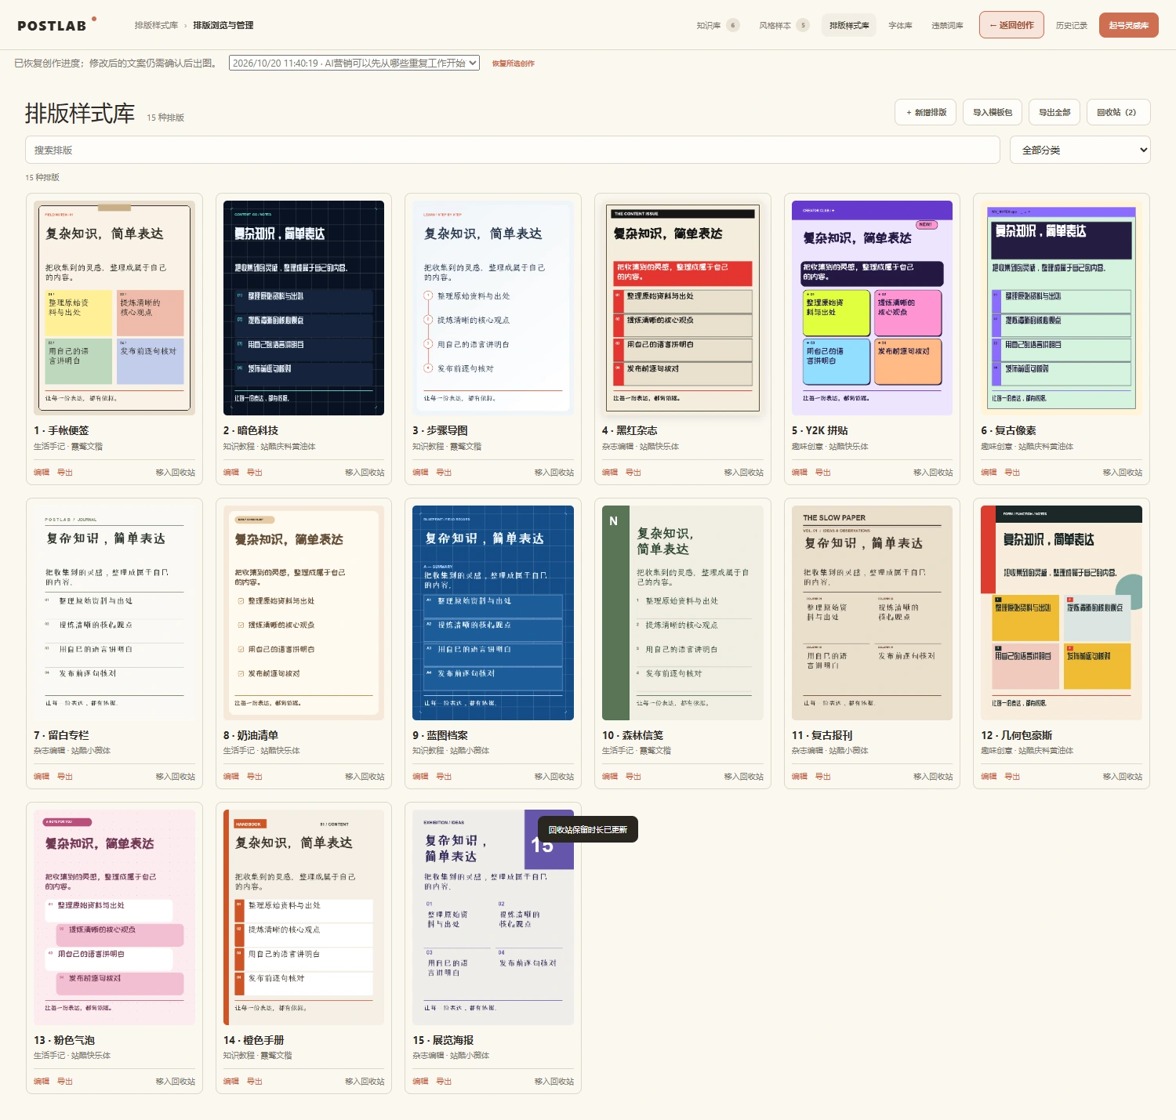Click 排版样式库 in the breadcrumb
The width and height of the screenshot is (1176, 1120).
156,25
